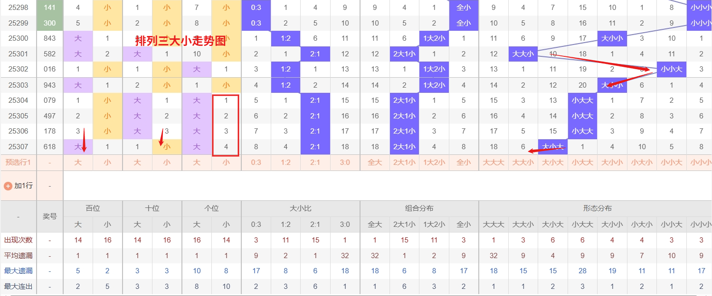Pick 3:0 in the 预选行1 row
Image resolution: width=712 pixels, height=296 pixels.
[x=345, y=162]
